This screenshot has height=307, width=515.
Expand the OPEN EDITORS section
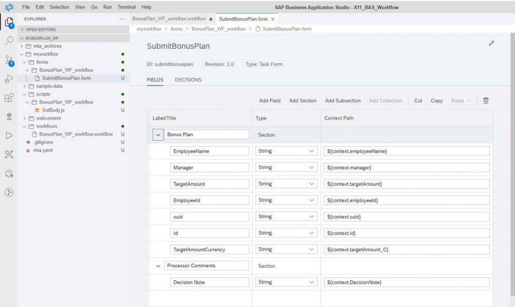coord(73,30)
